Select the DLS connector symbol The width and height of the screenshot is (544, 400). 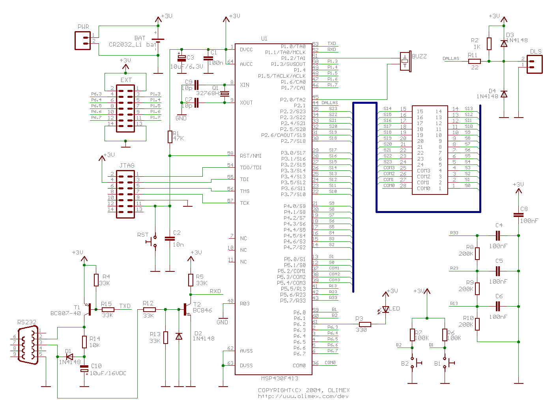tap(535, 64)
